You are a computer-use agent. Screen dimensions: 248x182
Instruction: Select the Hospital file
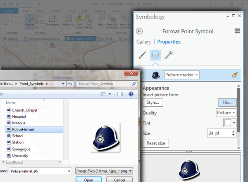coord(19,117)
